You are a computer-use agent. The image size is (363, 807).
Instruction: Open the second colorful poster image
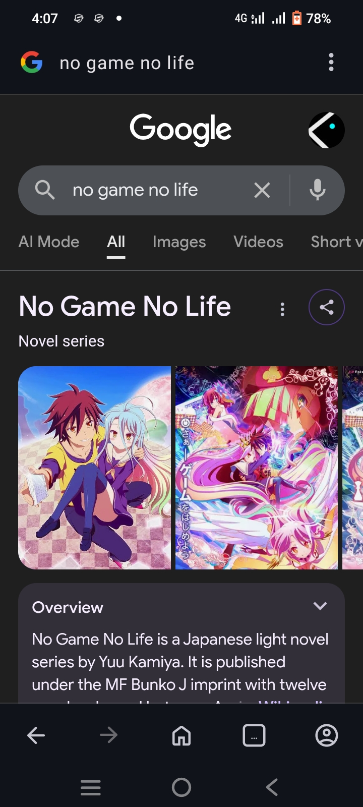[x=257, y=468]
